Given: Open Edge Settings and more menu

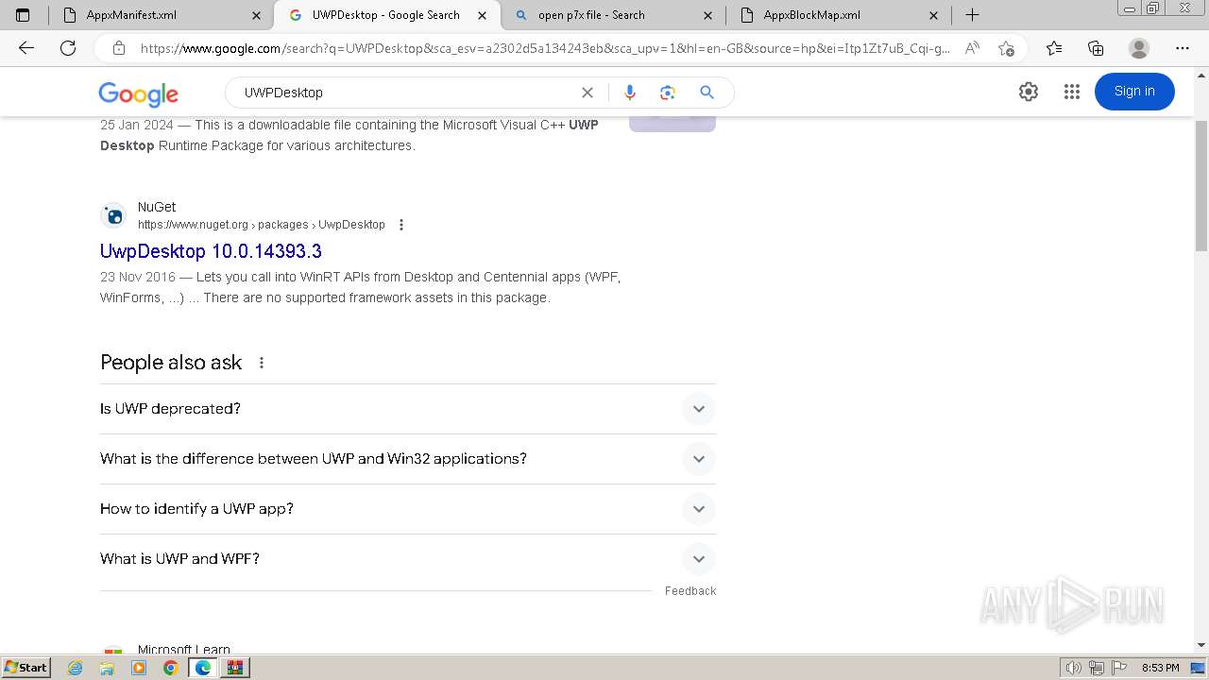Looking at the screenshot, I should [1183, 48].
